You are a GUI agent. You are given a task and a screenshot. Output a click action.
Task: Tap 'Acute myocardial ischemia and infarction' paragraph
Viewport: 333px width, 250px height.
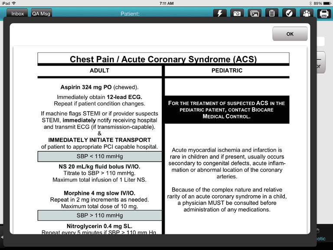coord(227,163)
